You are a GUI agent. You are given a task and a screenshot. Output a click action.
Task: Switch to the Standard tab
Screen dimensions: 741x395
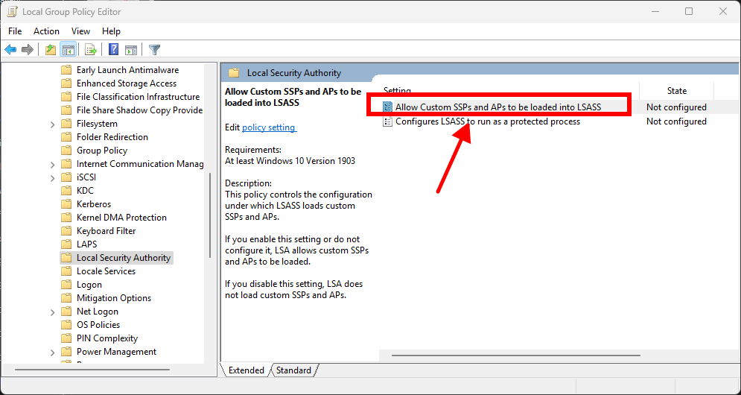(x=293, y=370)
